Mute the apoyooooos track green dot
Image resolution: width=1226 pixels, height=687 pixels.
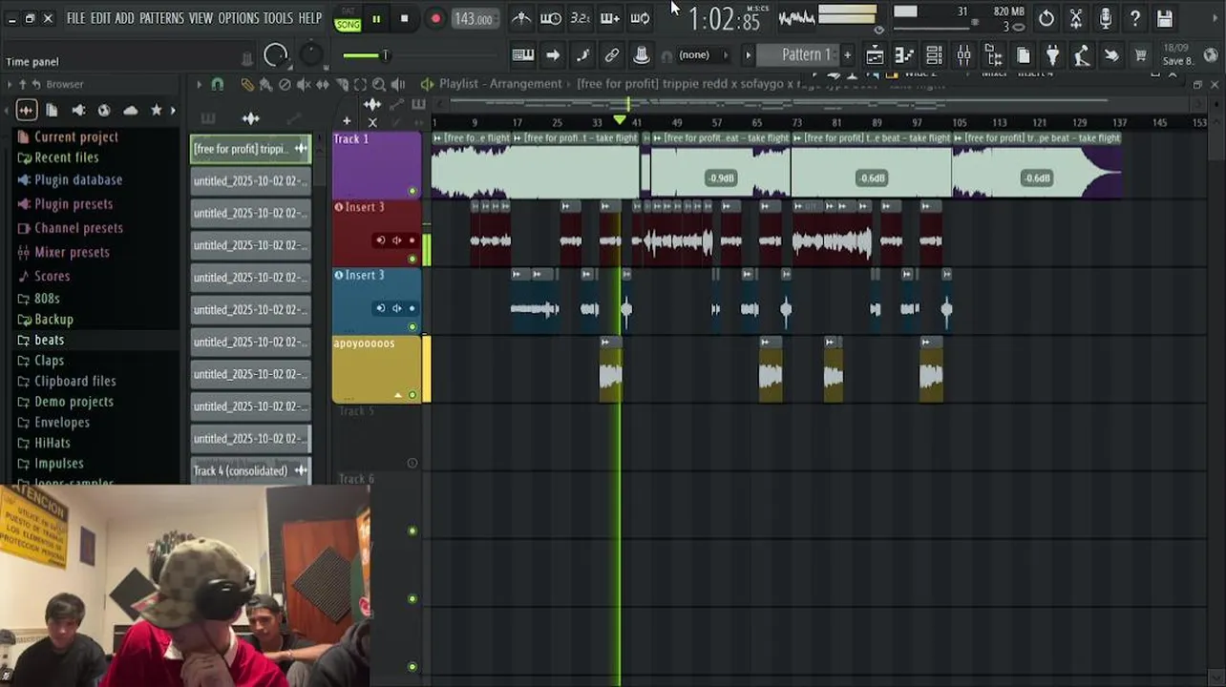click(412, 394)
